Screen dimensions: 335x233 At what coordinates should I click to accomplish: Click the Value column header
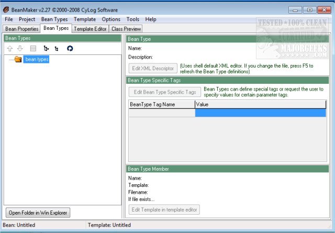point(261,104)
